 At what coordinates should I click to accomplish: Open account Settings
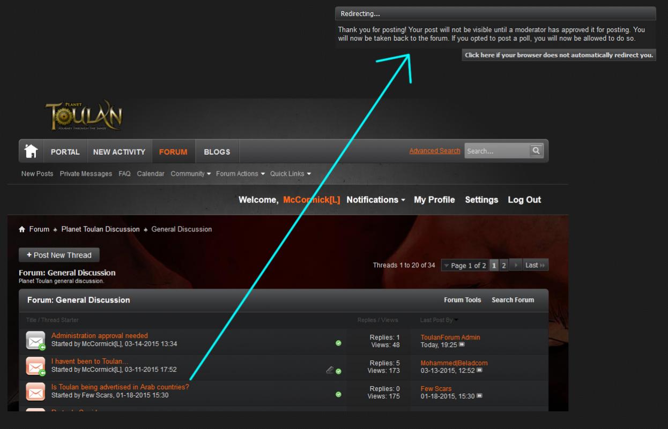pos(481,200)
